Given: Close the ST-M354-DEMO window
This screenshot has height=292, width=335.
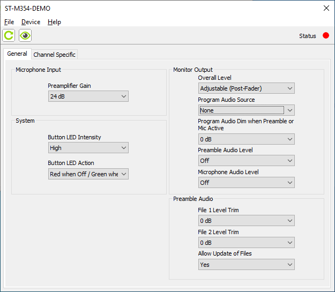Looking at the screenshot, I should click(x=326, y=9).
